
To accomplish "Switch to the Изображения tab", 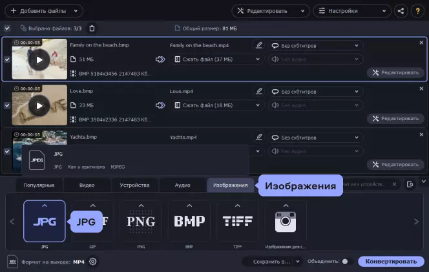I will tap(231, 185).
